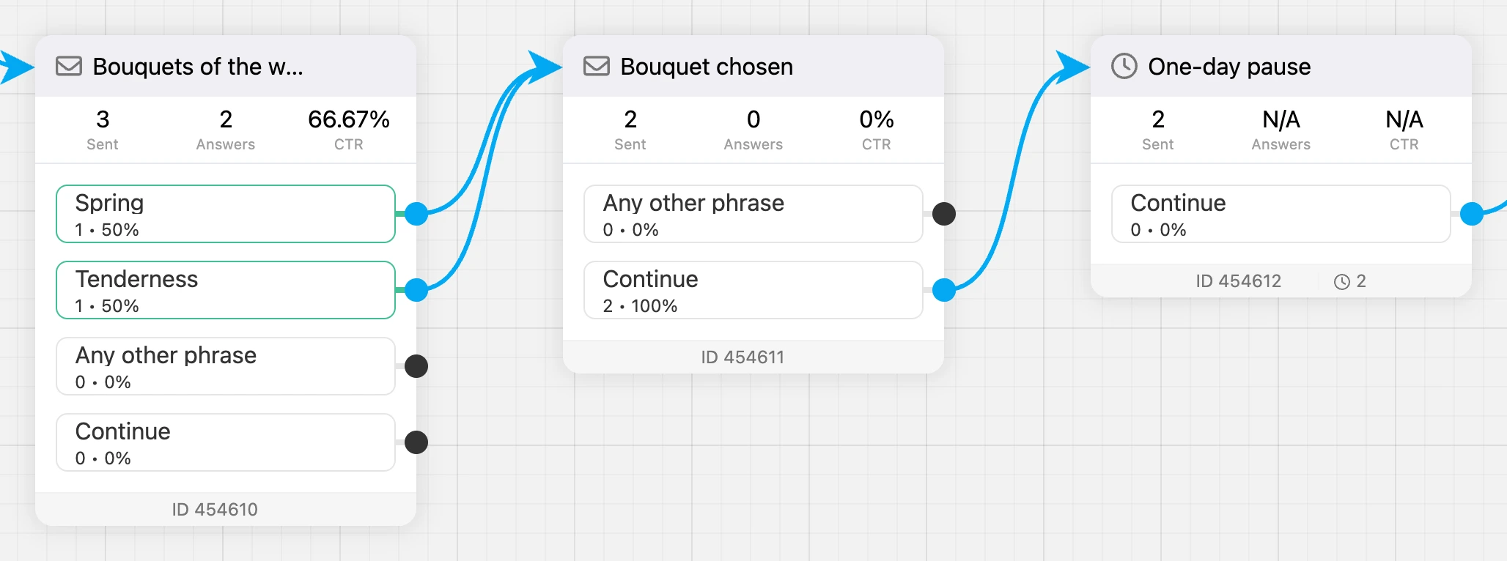
Task: Select the Spring answer option
Action: pos(226,214)
